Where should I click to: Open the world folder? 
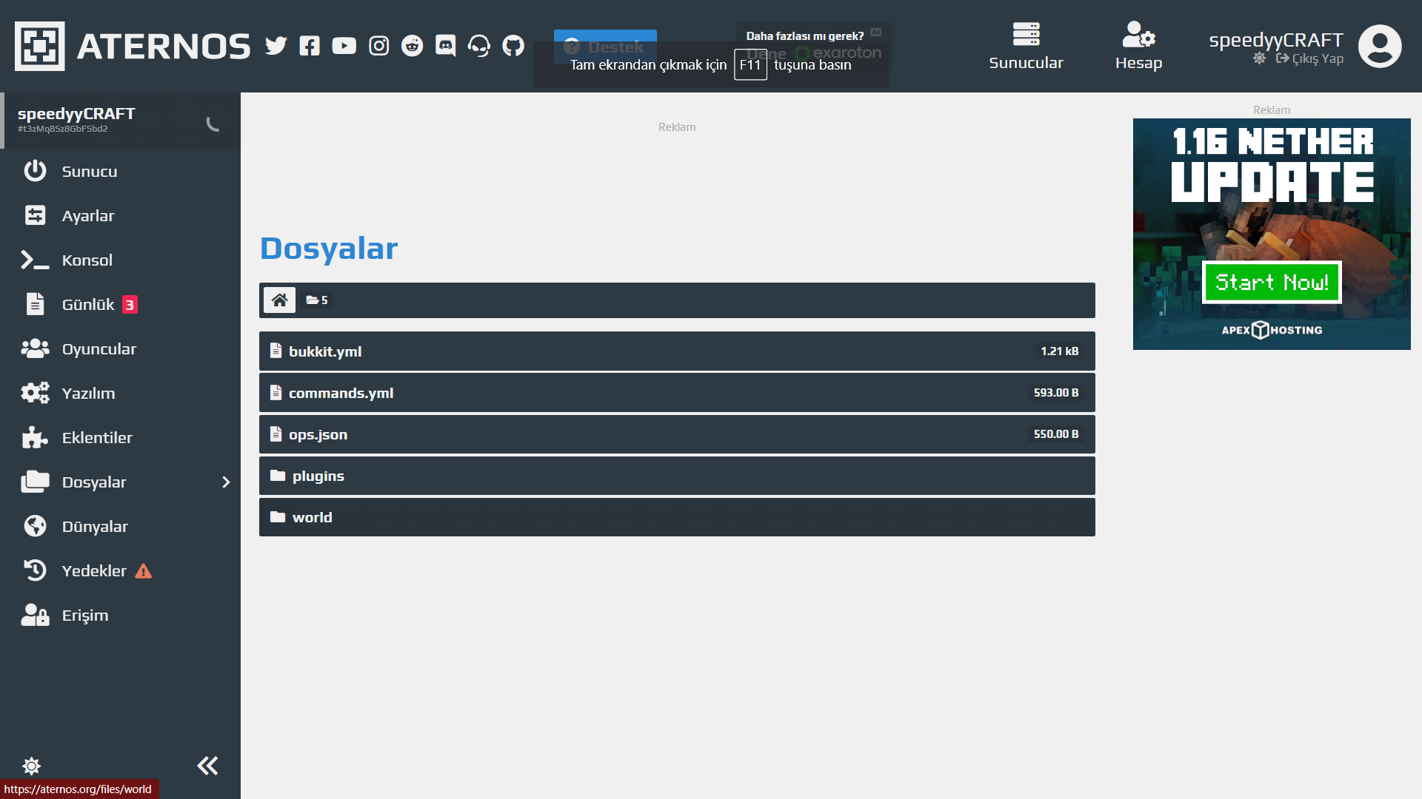(677, 517)
